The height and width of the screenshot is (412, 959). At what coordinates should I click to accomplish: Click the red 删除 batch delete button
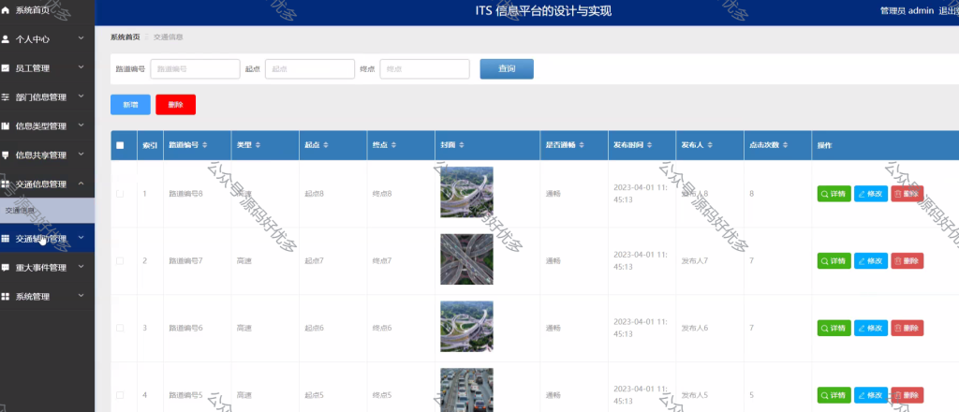point(175,105)
